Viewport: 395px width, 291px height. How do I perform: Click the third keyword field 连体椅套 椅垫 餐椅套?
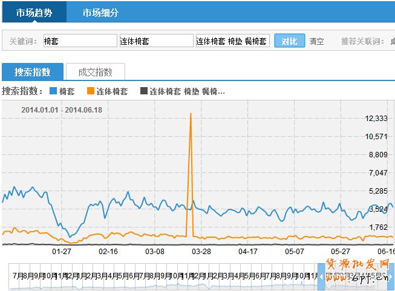pos(232,41)
